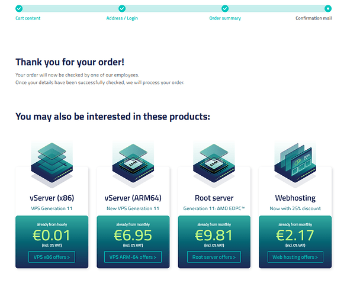This screenshot has height=296, width=347.
Task: Open VPS ARM-64 offers button
Action: pos(133,257)
